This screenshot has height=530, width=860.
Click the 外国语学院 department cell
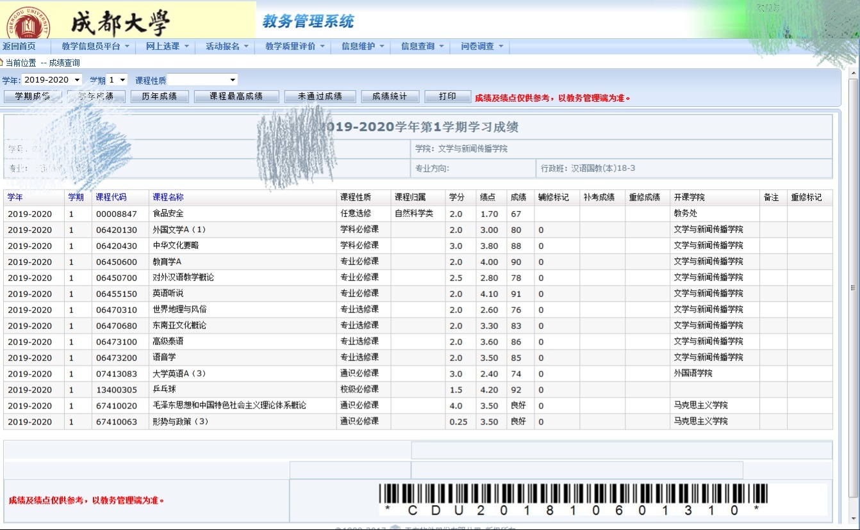pos(693,374)
